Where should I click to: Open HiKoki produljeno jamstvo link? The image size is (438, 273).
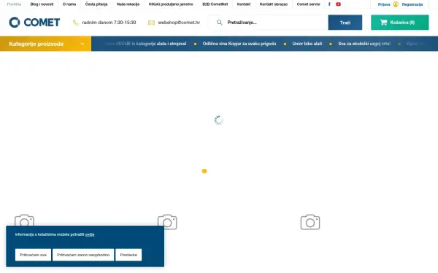point(171,4)
